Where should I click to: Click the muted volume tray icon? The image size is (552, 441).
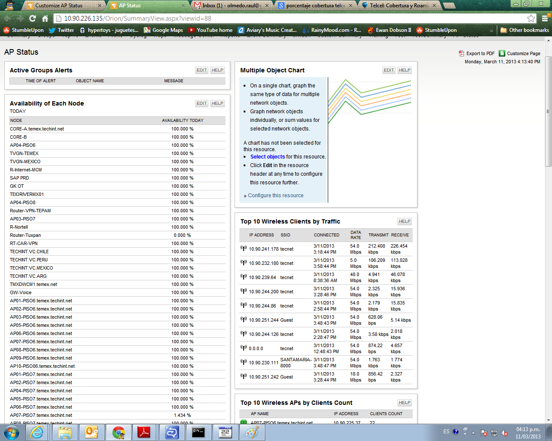(x=504, y=433)
